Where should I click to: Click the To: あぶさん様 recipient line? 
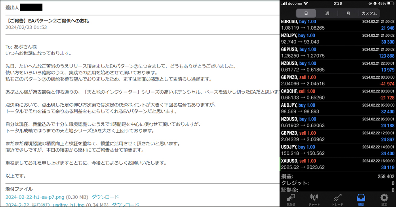point(21,47)
